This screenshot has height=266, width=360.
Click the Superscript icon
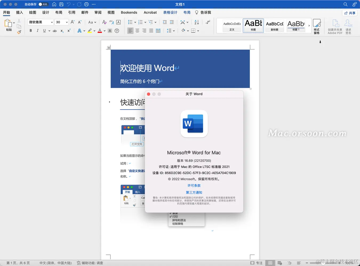tap(69, 31)
